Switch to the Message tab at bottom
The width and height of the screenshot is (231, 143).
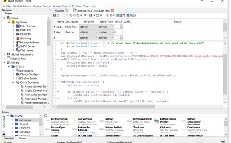pyautogui.click(x=9, y=138)
